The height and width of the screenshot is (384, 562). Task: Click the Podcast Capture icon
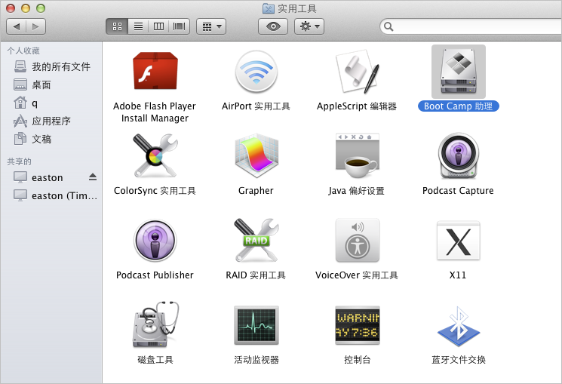[459, 155]
